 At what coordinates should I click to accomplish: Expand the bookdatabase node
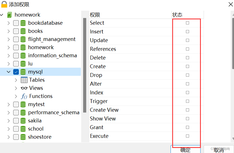9,23
